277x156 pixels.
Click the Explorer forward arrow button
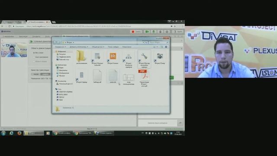[x=58, y=42]
